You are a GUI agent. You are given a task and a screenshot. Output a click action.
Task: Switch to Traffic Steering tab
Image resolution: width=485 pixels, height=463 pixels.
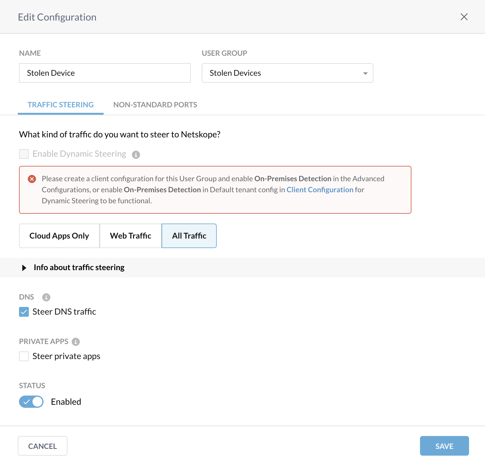click(61, 105)
